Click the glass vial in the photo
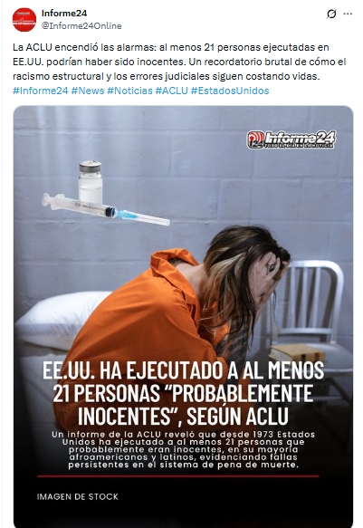This screenshot has height=528, width=363. tap(91, 182)
